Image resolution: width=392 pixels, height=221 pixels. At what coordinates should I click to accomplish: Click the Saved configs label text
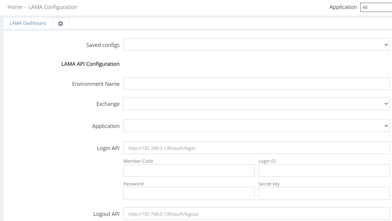click(x=103, y=45)
